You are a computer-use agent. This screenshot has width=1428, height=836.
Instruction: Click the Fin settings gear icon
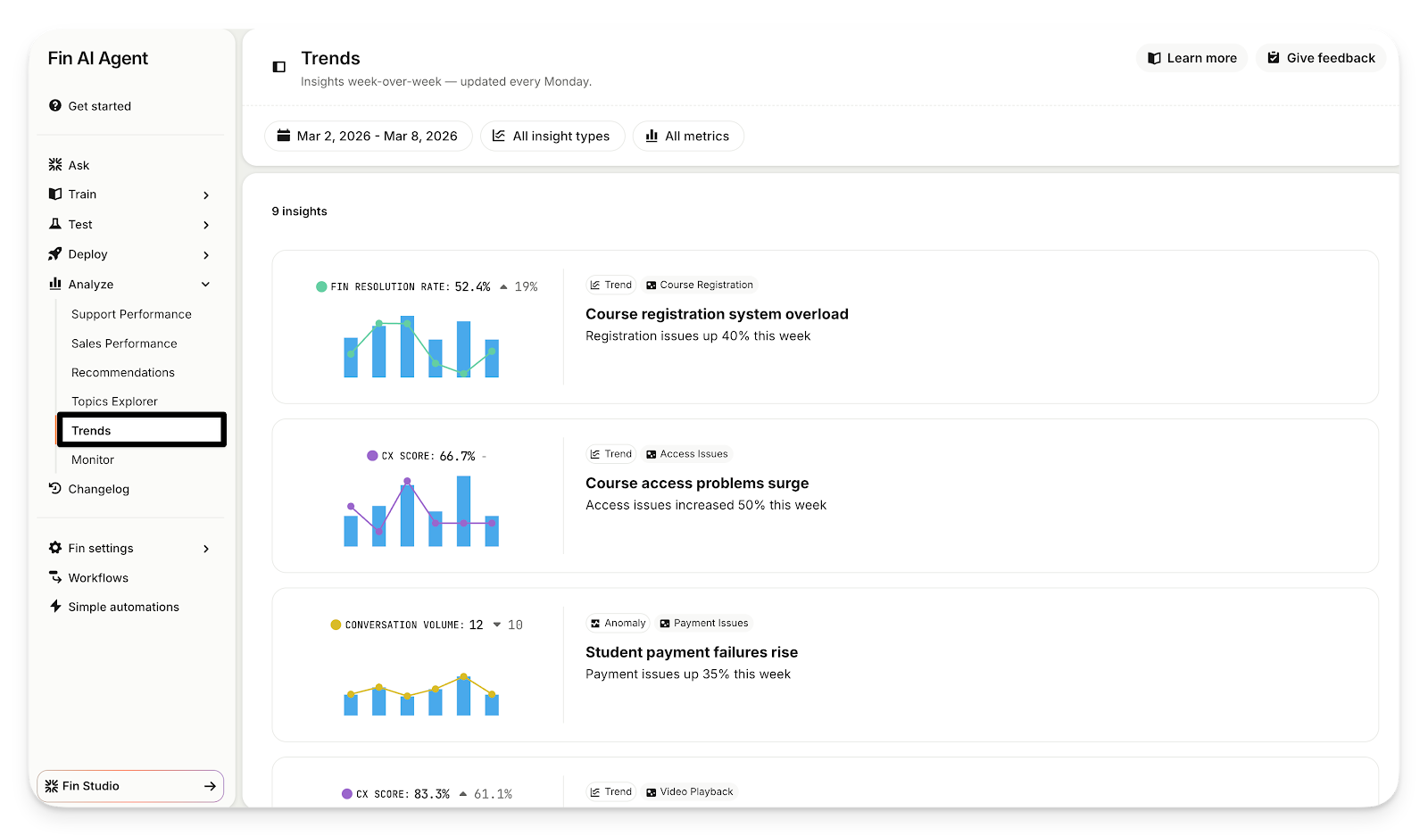(55, 548)
